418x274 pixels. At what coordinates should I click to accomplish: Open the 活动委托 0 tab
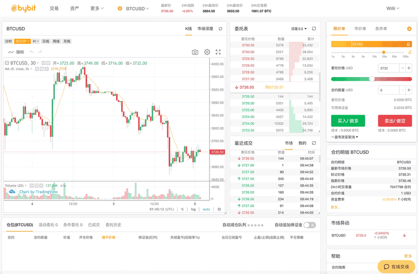[48, 225]
